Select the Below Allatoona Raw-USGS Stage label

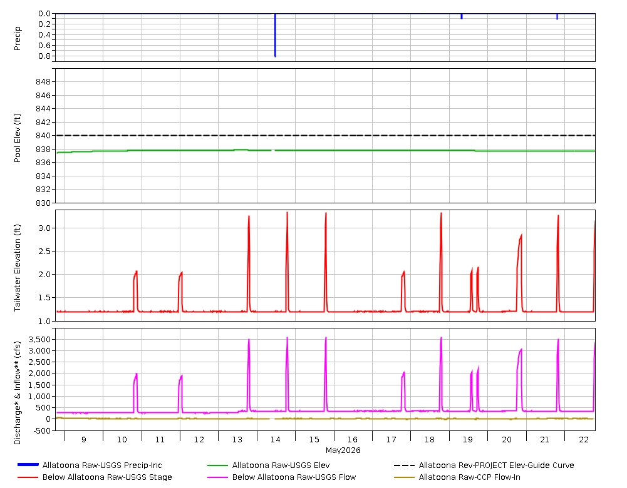coord(107,477)
